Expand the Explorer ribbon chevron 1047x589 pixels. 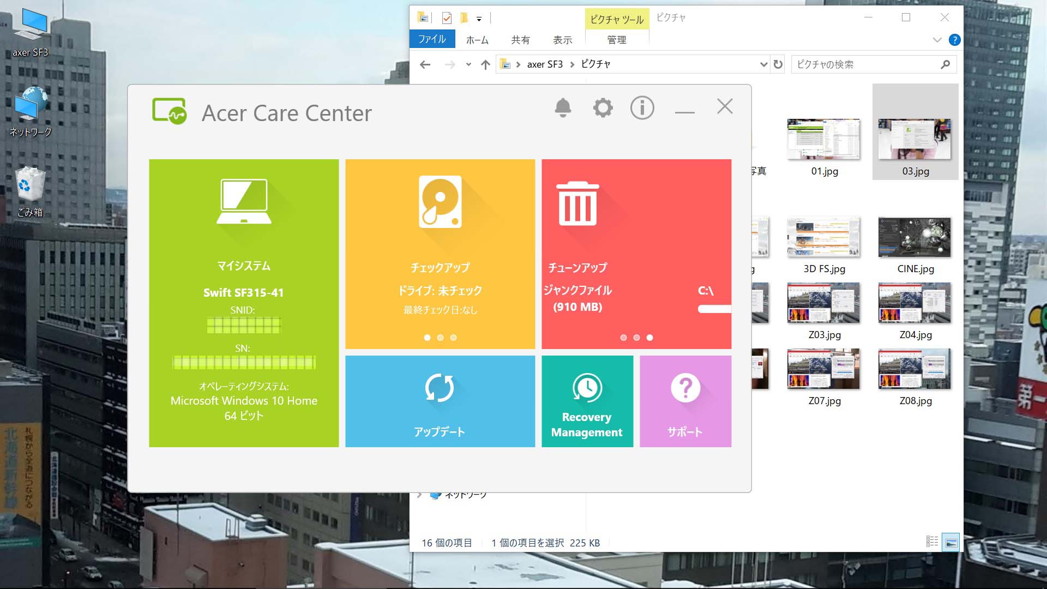tap(937, 40)
